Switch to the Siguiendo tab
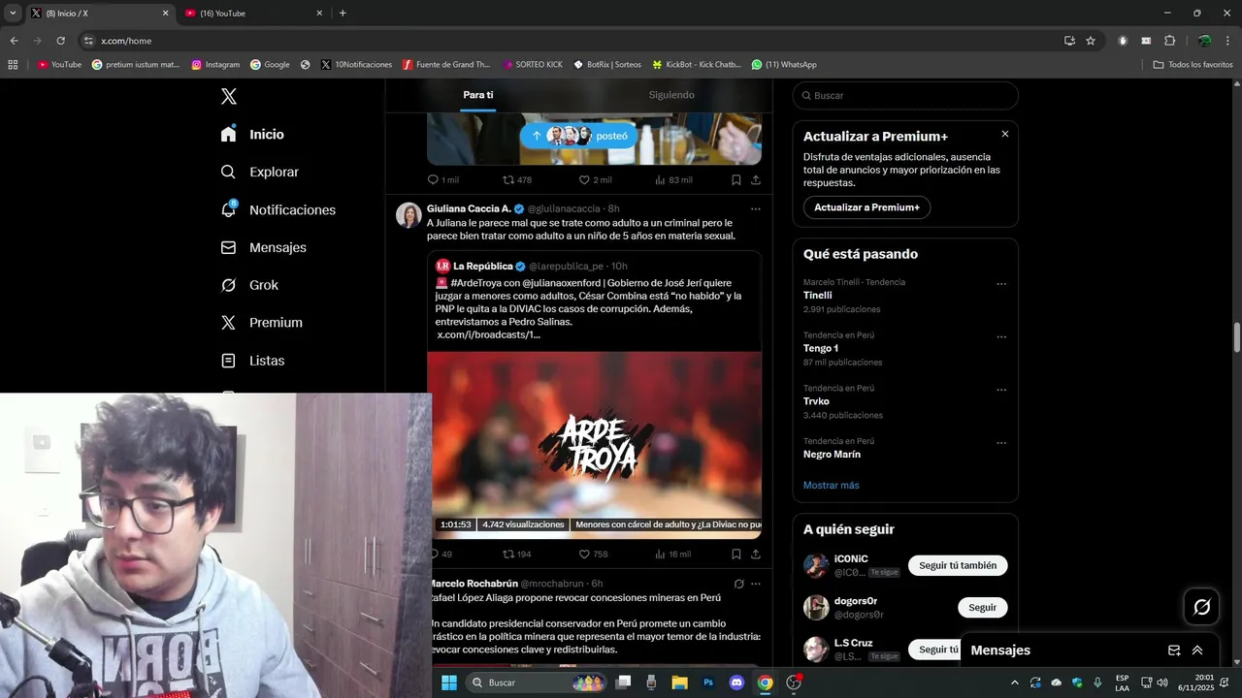 pyautogui.click(x=671, y=95)
